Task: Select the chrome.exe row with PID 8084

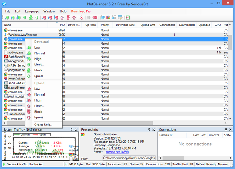Action: pos(116,30)
